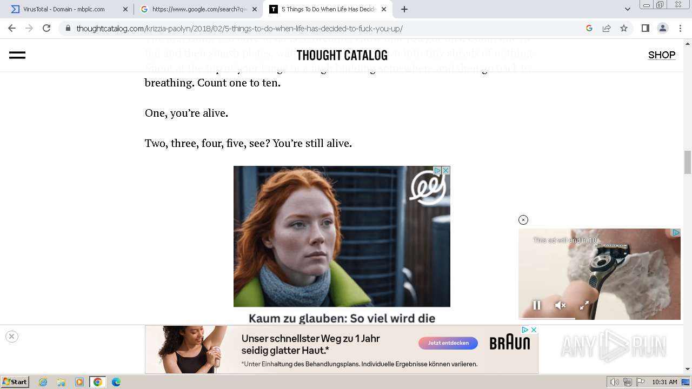
Task: Click the Braun logo in banner
Action: point(510,343)
